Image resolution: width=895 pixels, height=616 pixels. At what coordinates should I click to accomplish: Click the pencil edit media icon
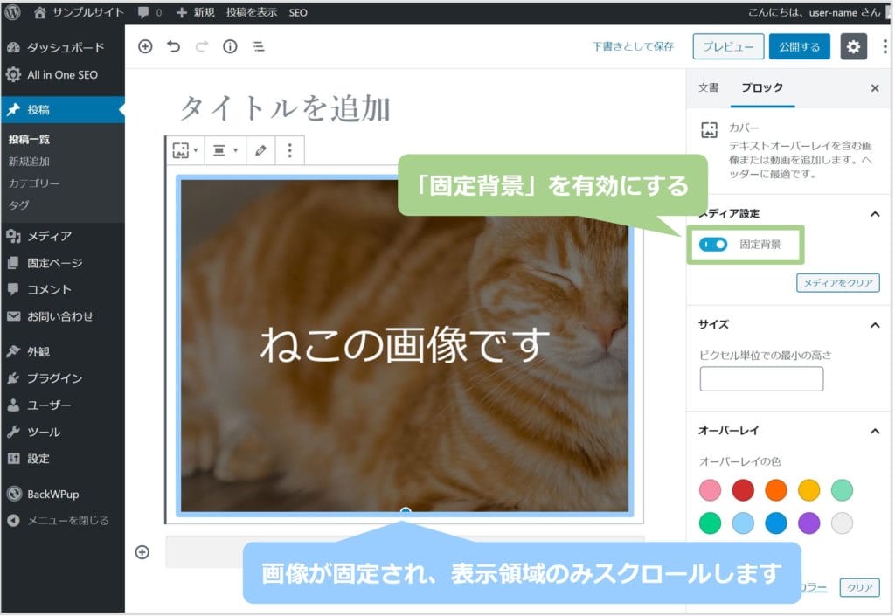tap(260, 150)
